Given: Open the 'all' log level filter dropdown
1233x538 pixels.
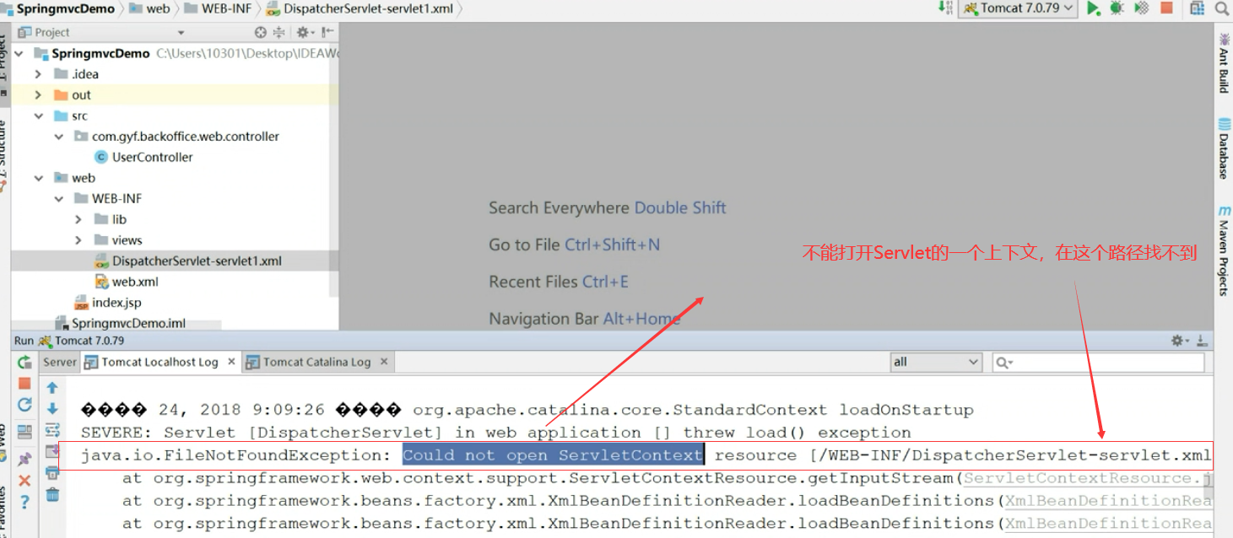Looking at the screenshot, I should pos(937,362).
